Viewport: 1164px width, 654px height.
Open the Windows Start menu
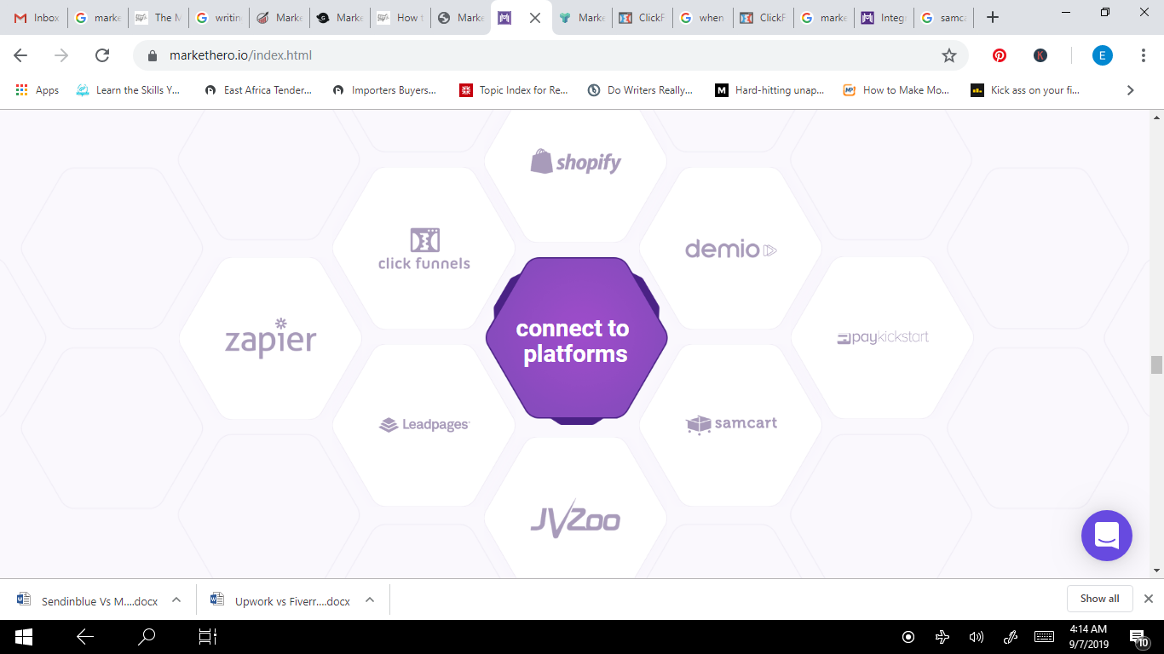pos(23,636)
